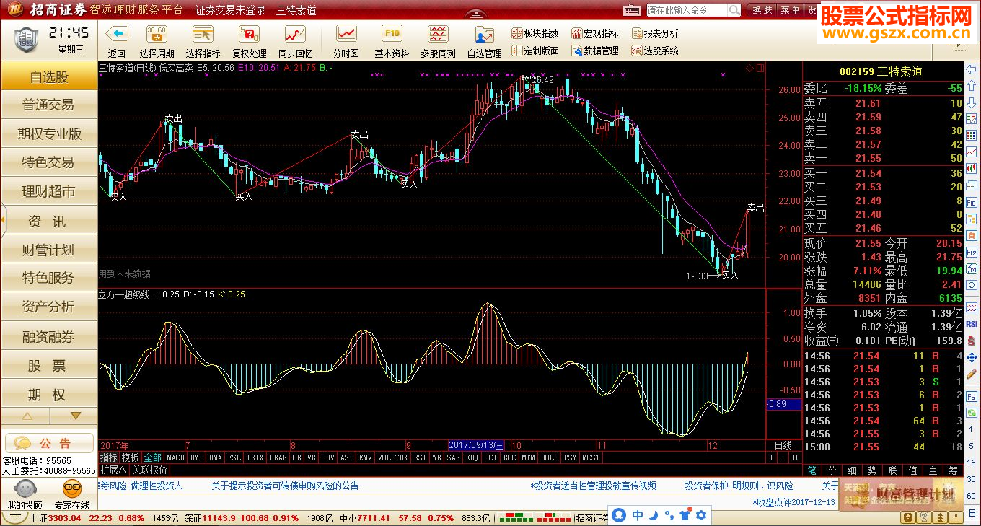981x526 pixels.
Task: Click the RSI icon on the right strip
Action: [971, 324]
